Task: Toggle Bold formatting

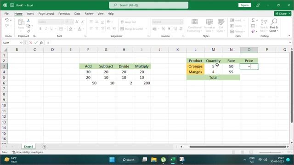Action: (40, 29)
